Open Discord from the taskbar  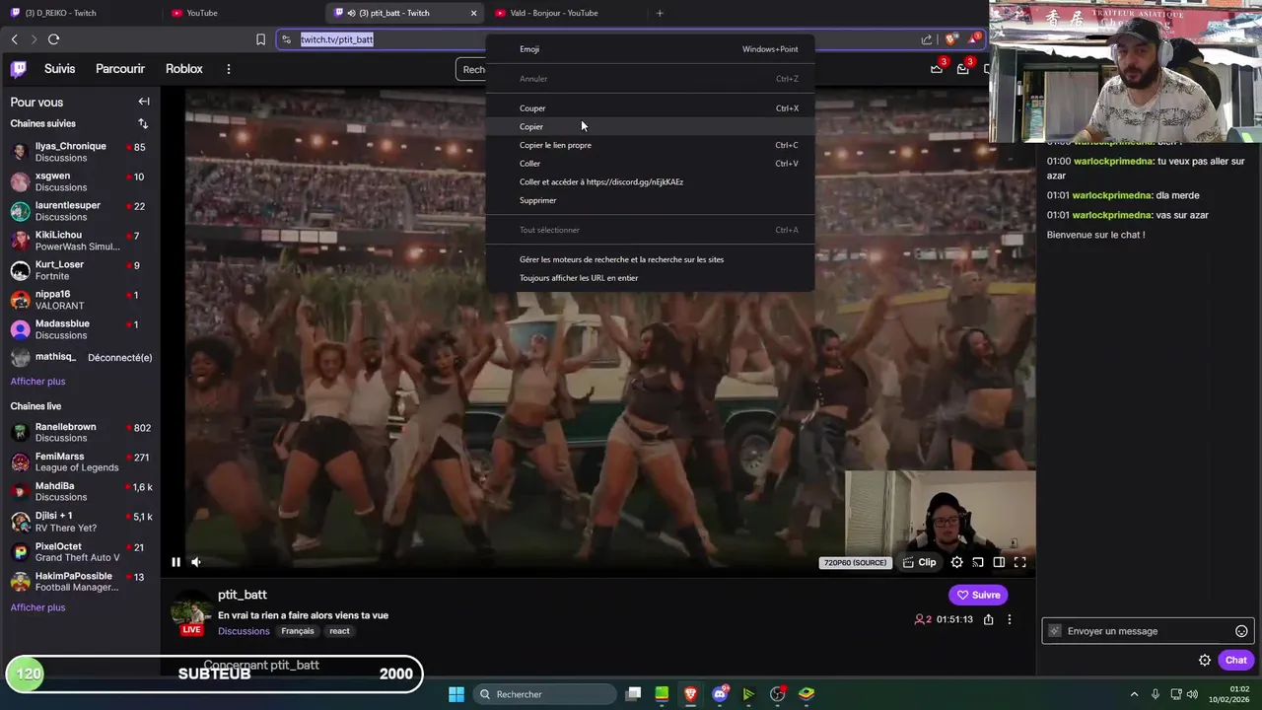(720, 694)
